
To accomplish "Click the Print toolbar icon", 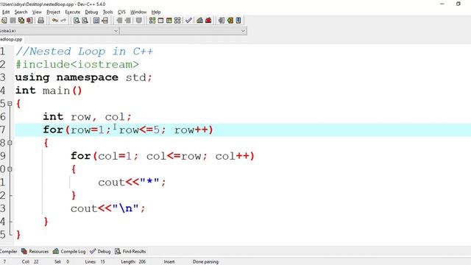I will (x=41, y=21).
